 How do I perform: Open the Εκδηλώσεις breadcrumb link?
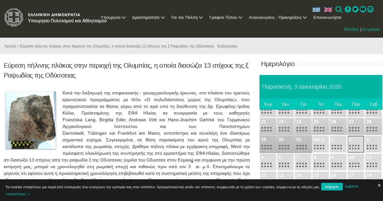pyautogui.click(x=228, y=46)
